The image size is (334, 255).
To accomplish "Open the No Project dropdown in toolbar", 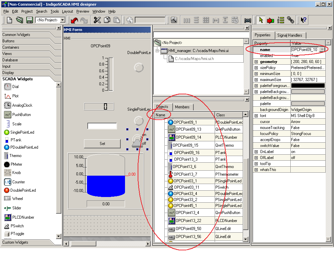I will (x=63, y=20).
